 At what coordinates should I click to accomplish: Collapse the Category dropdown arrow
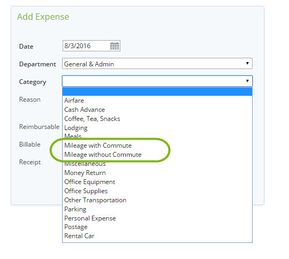pyautogui.click(x=247, y=81)
